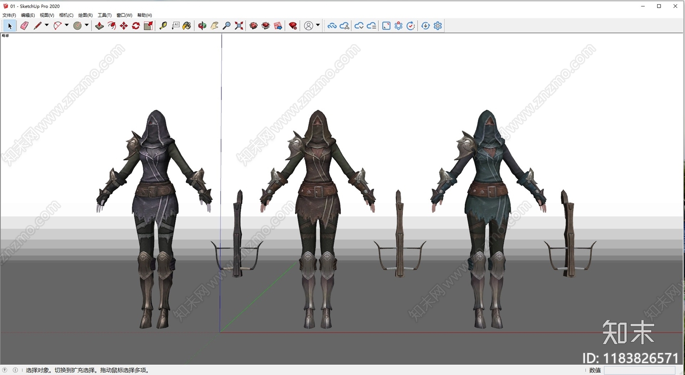The image size is (685, 375).
Task: Activate the Line pencil tool
Action: 38,26
